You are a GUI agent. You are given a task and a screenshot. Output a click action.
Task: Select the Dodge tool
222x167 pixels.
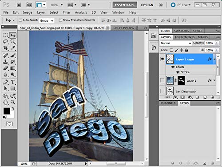(13, 75)
